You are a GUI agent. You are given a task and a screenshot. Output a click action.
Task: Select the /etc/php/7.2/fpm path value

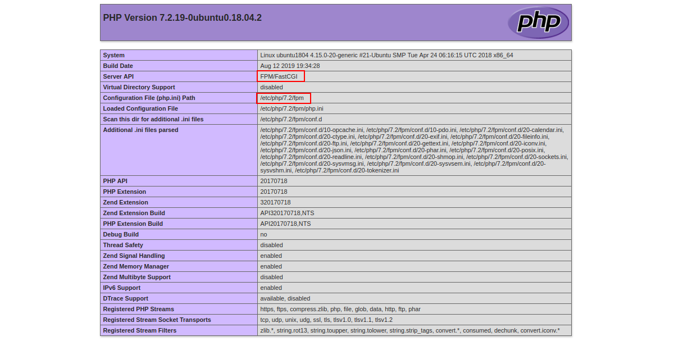[x=282, y=98]
